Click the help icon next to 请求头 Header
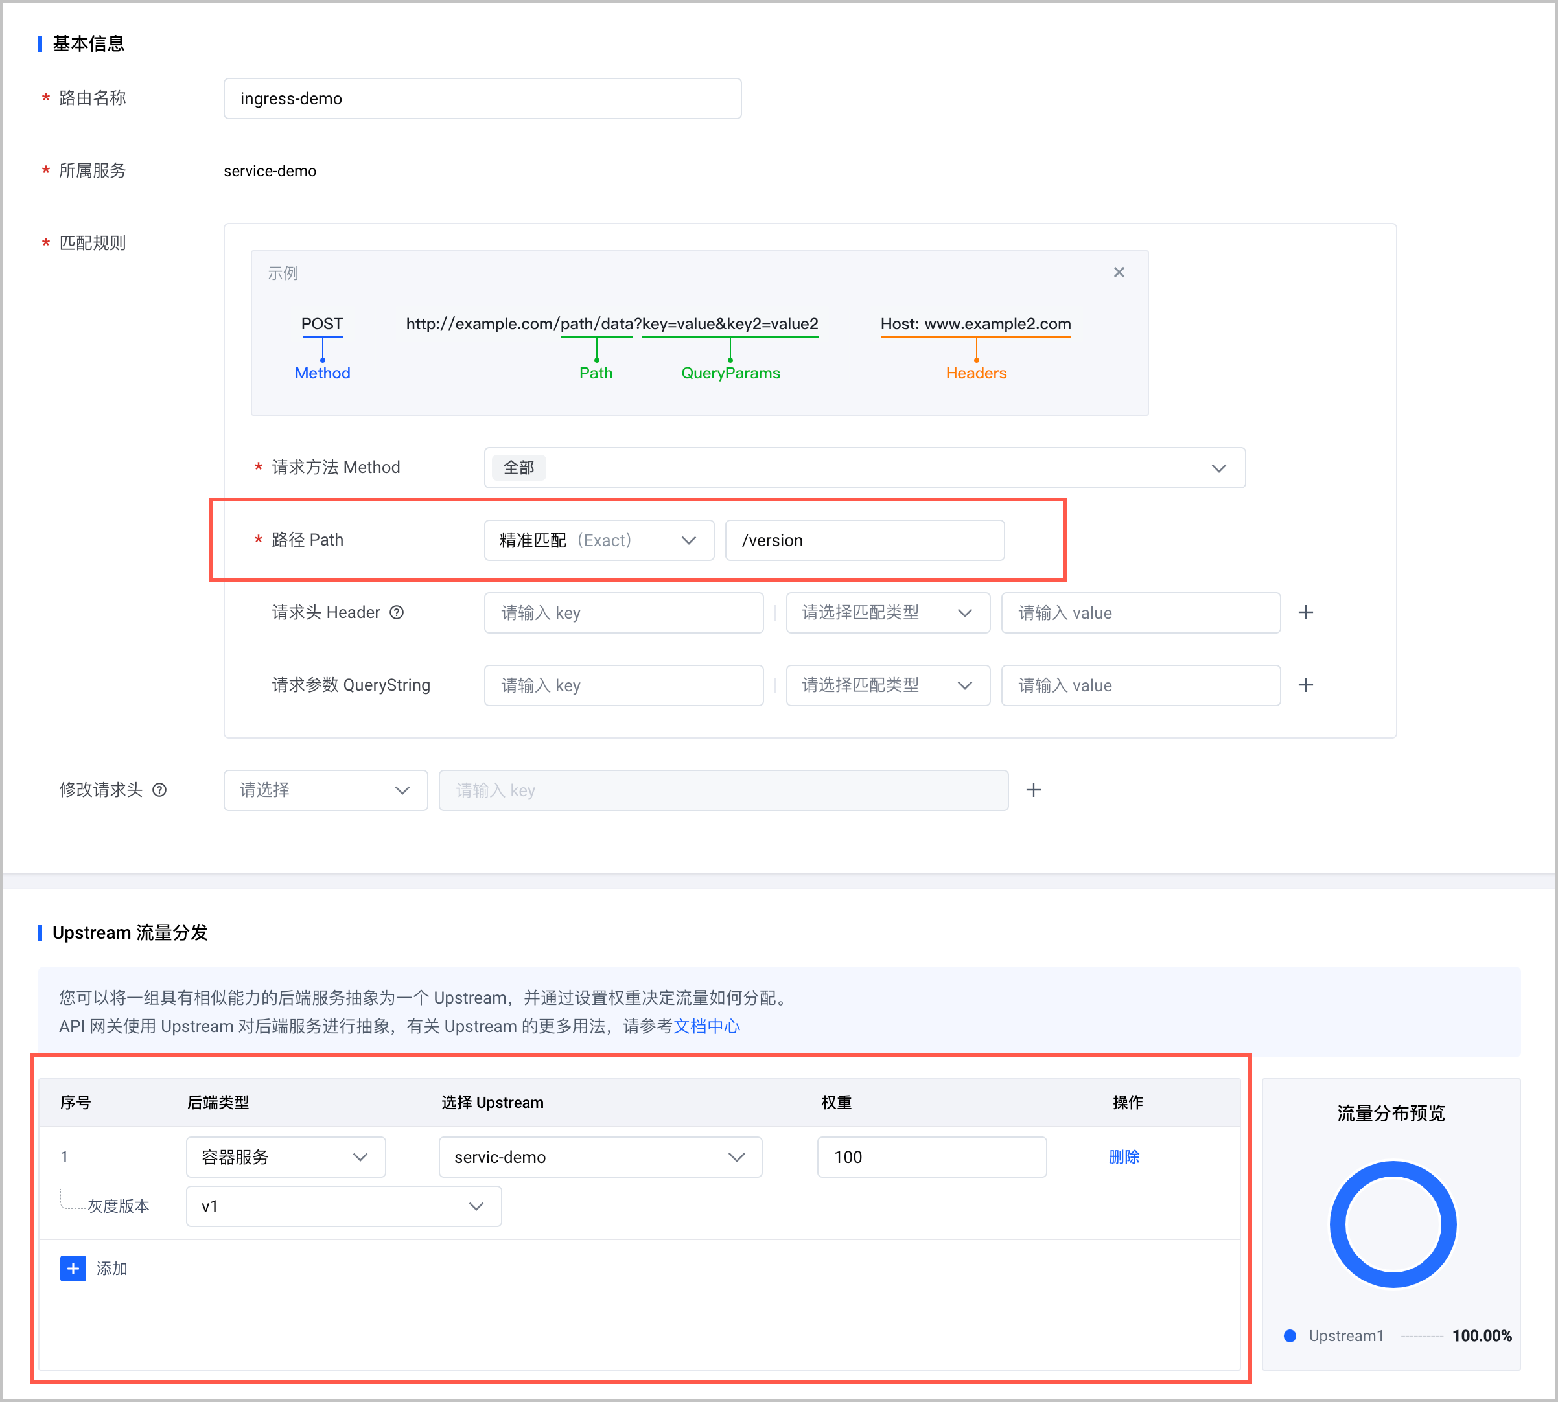Screen dimensions: 1558x1402 point(396,612)
